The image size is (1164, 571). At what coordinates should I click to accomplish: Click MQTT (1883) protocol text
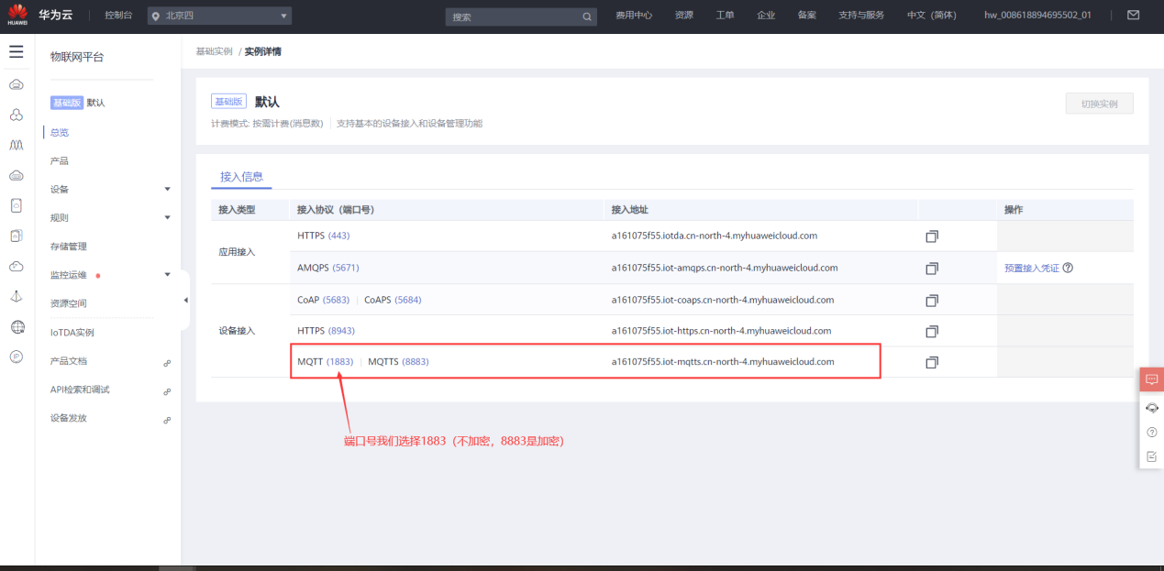325,362
